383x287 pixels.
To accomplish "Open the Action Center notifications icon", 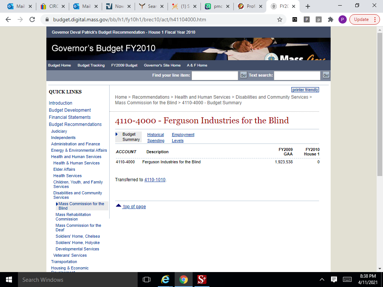I will coord(334,280).
